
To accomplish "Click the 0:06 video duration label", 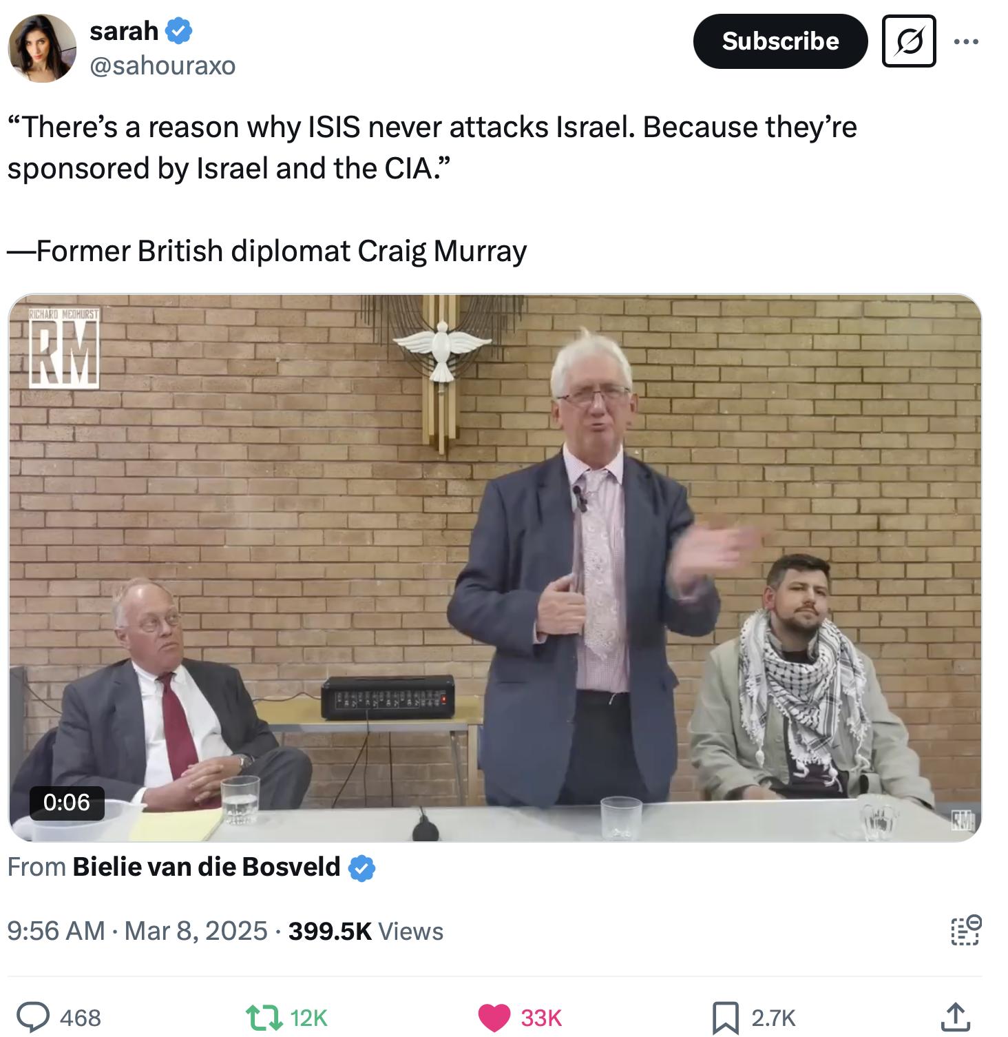I will pos(67,802).
